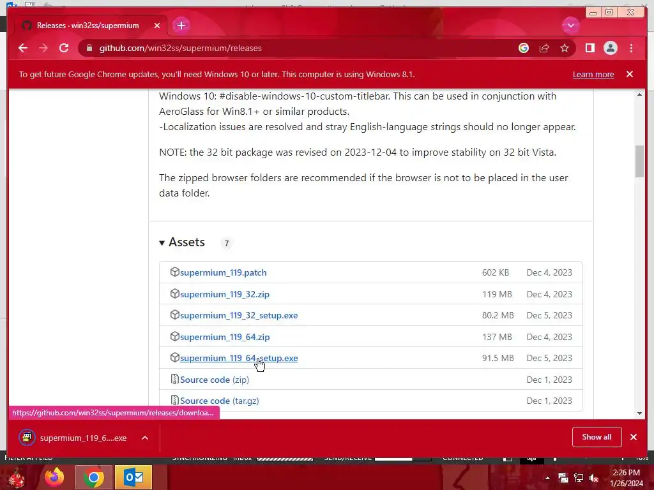Download supermium_119_32_setup.exe

coord(239,315)
